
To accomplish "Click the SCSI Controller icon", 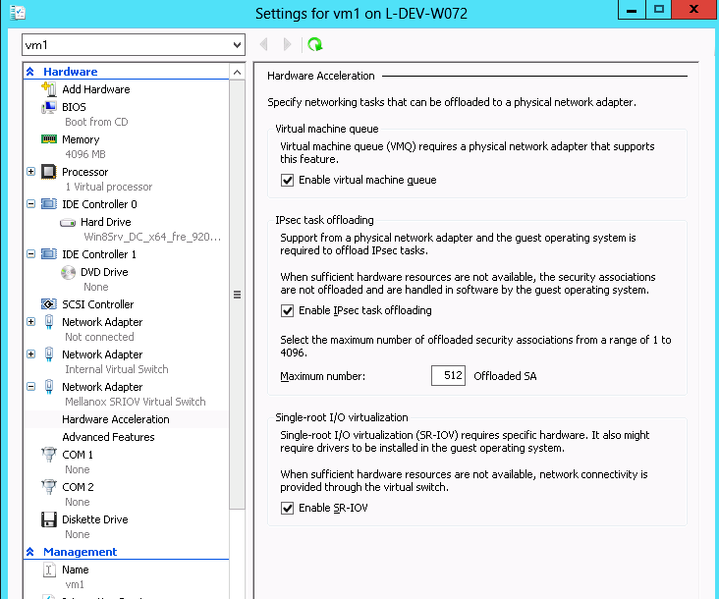I will point(49,304).
